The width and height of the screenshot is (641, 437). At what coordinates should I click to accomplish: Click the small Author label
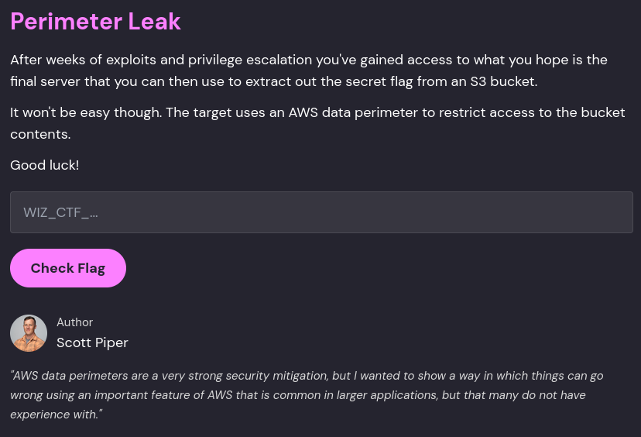click(x=74, y=322)
